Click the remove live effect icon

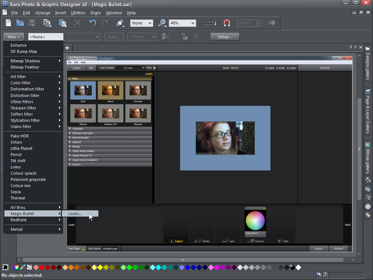pos(166,37)
